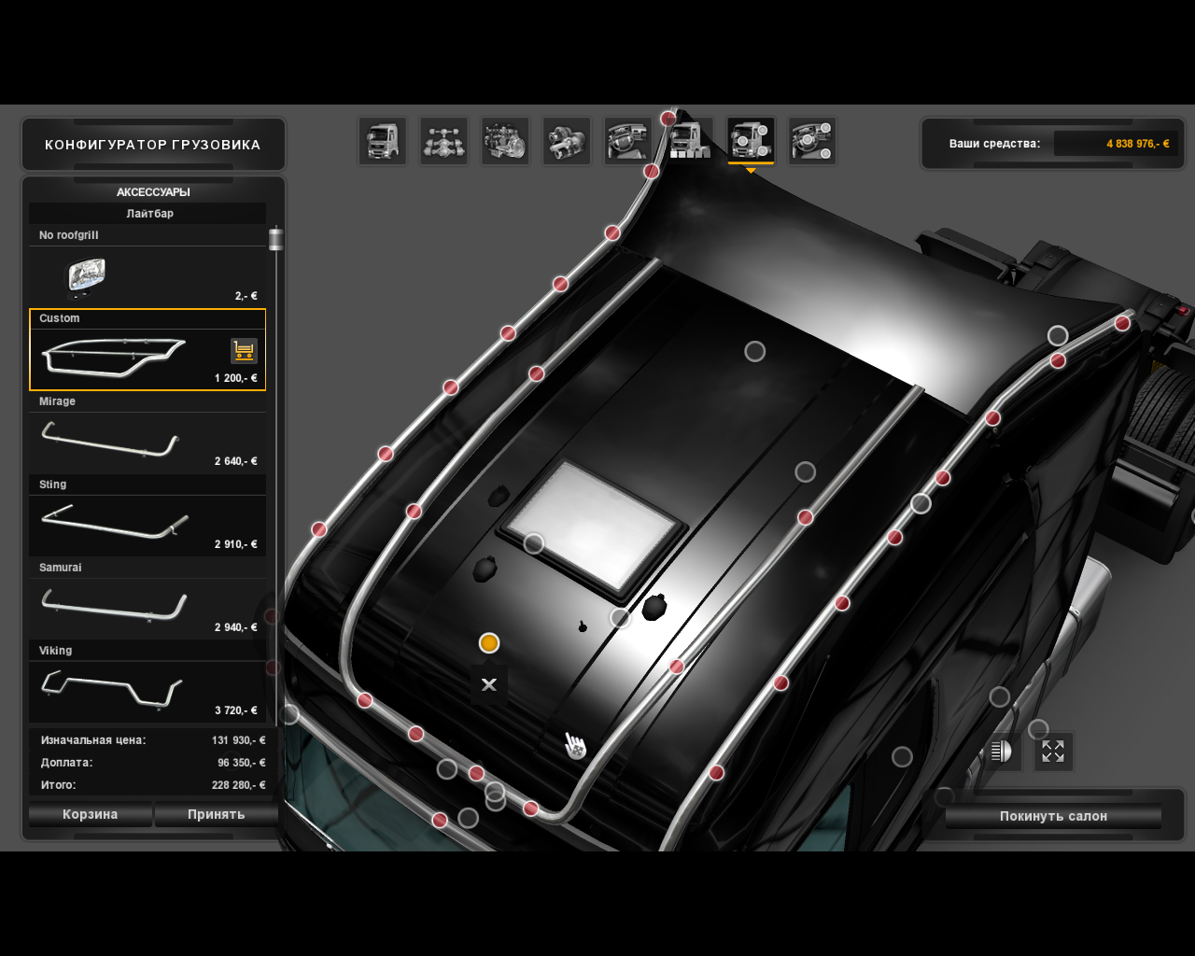
Task: Remove the accessory with the X button
Action: click(x=488, y=684)
